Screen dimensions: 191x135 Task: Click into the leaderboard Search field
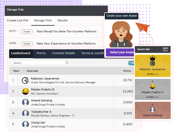pyautogui.click(x=38, y=63)
